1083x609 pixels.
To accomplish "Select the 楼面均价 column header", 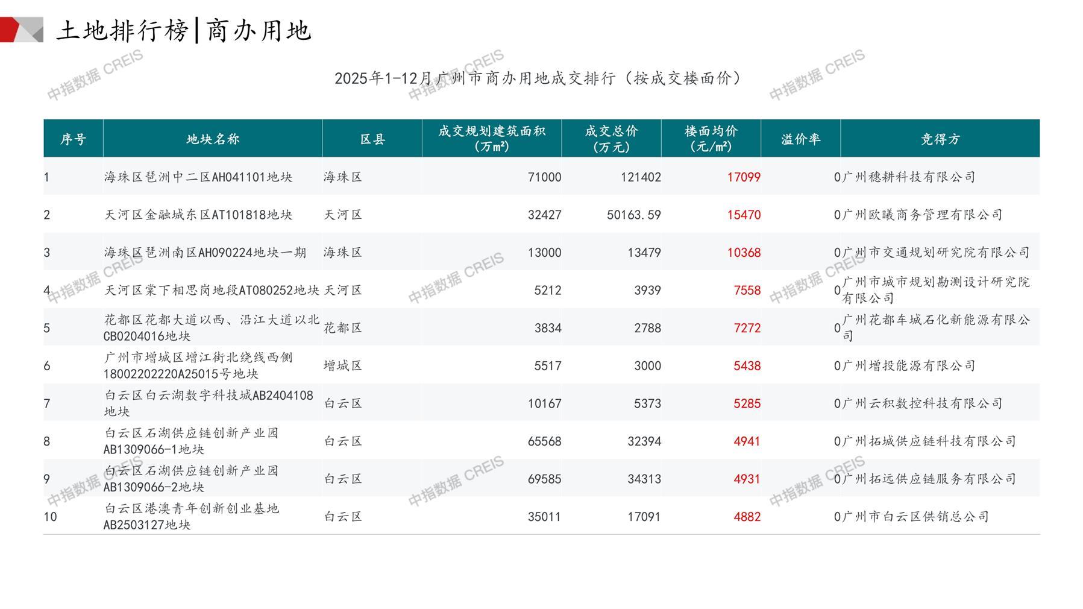I will [x=711, y=139].
